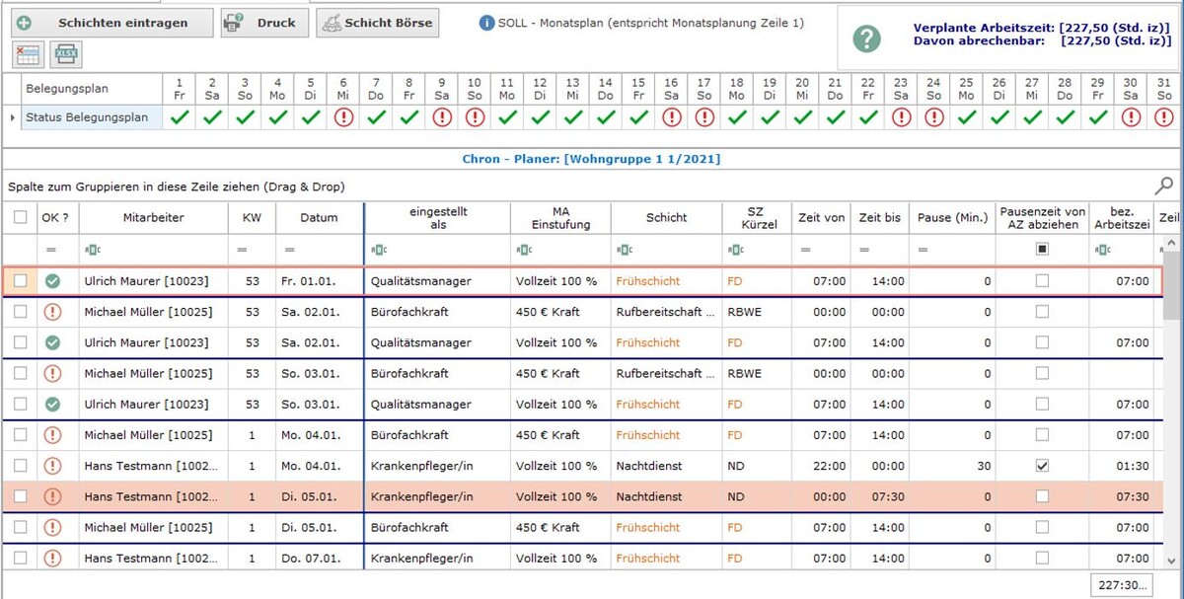Click the delete table icon with red X
Viewport: 1184px width, 599px height.
coord(27,54)
